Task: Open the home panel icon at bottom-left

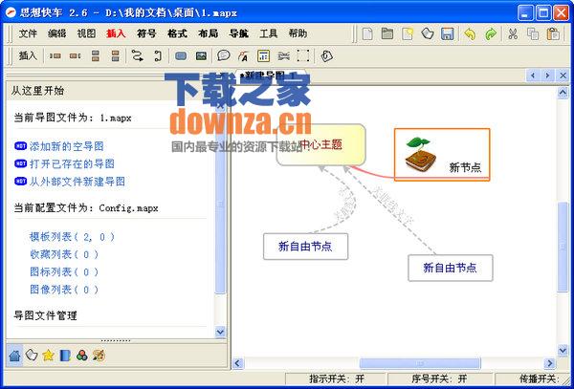Action: 14,355
